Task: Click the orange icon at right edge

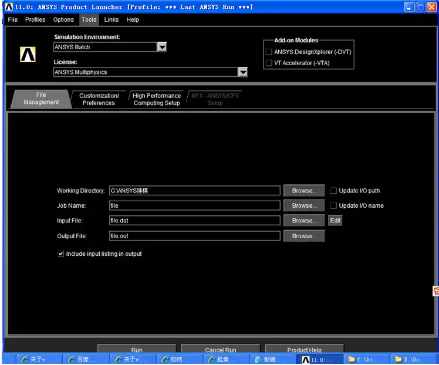Action: pyautogui.click(x=436, y=291)
